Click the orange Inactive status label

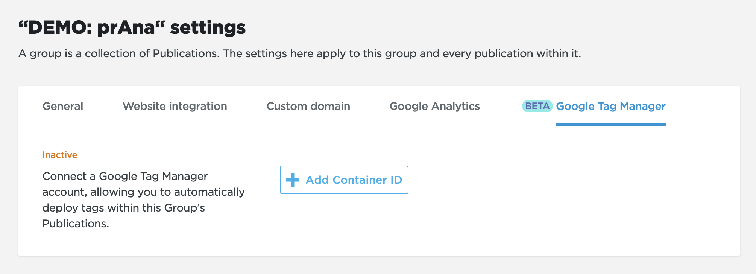pyautogui.click(x=60, y=155)
